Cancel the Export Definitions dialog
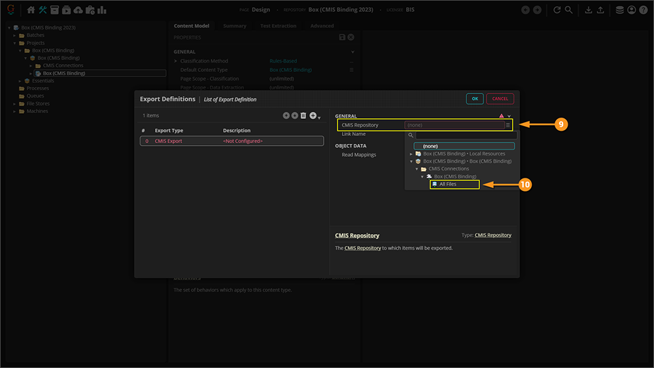This screenshot has height=368, width=654. tap(500, 99)
